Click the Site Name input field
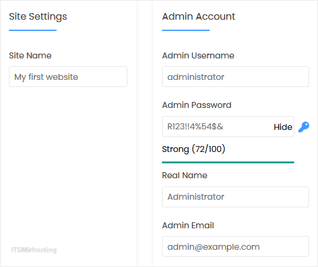Image resolution: width=318 pixels, height=267 pixels. click(68, 76)
